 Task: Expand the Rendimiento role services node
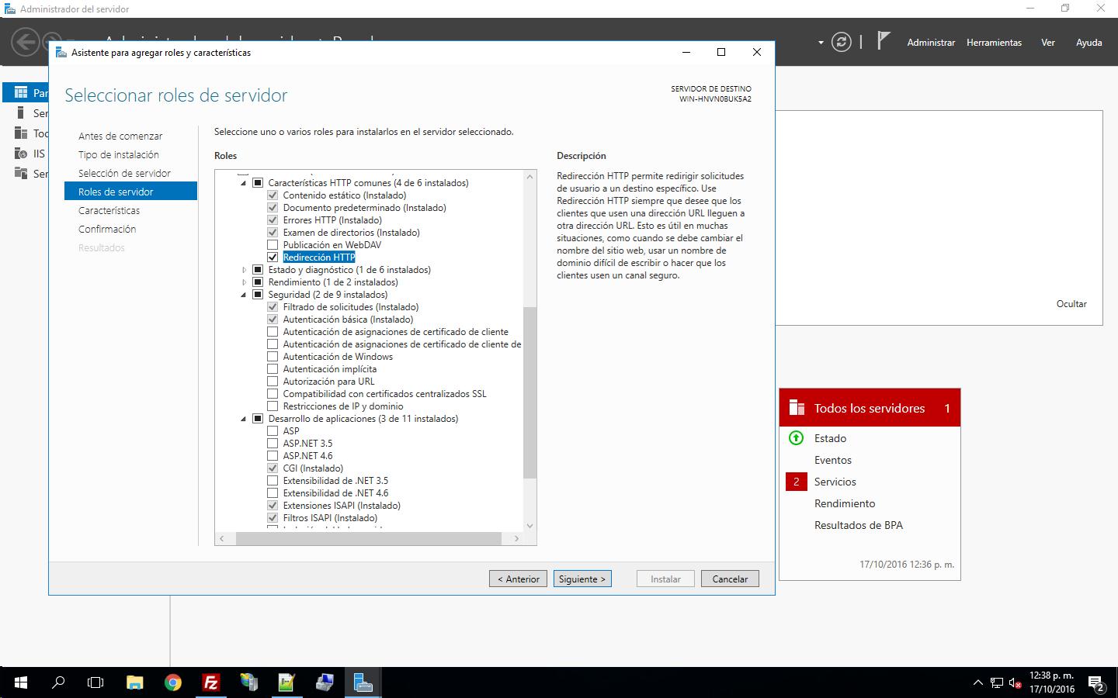244,282
